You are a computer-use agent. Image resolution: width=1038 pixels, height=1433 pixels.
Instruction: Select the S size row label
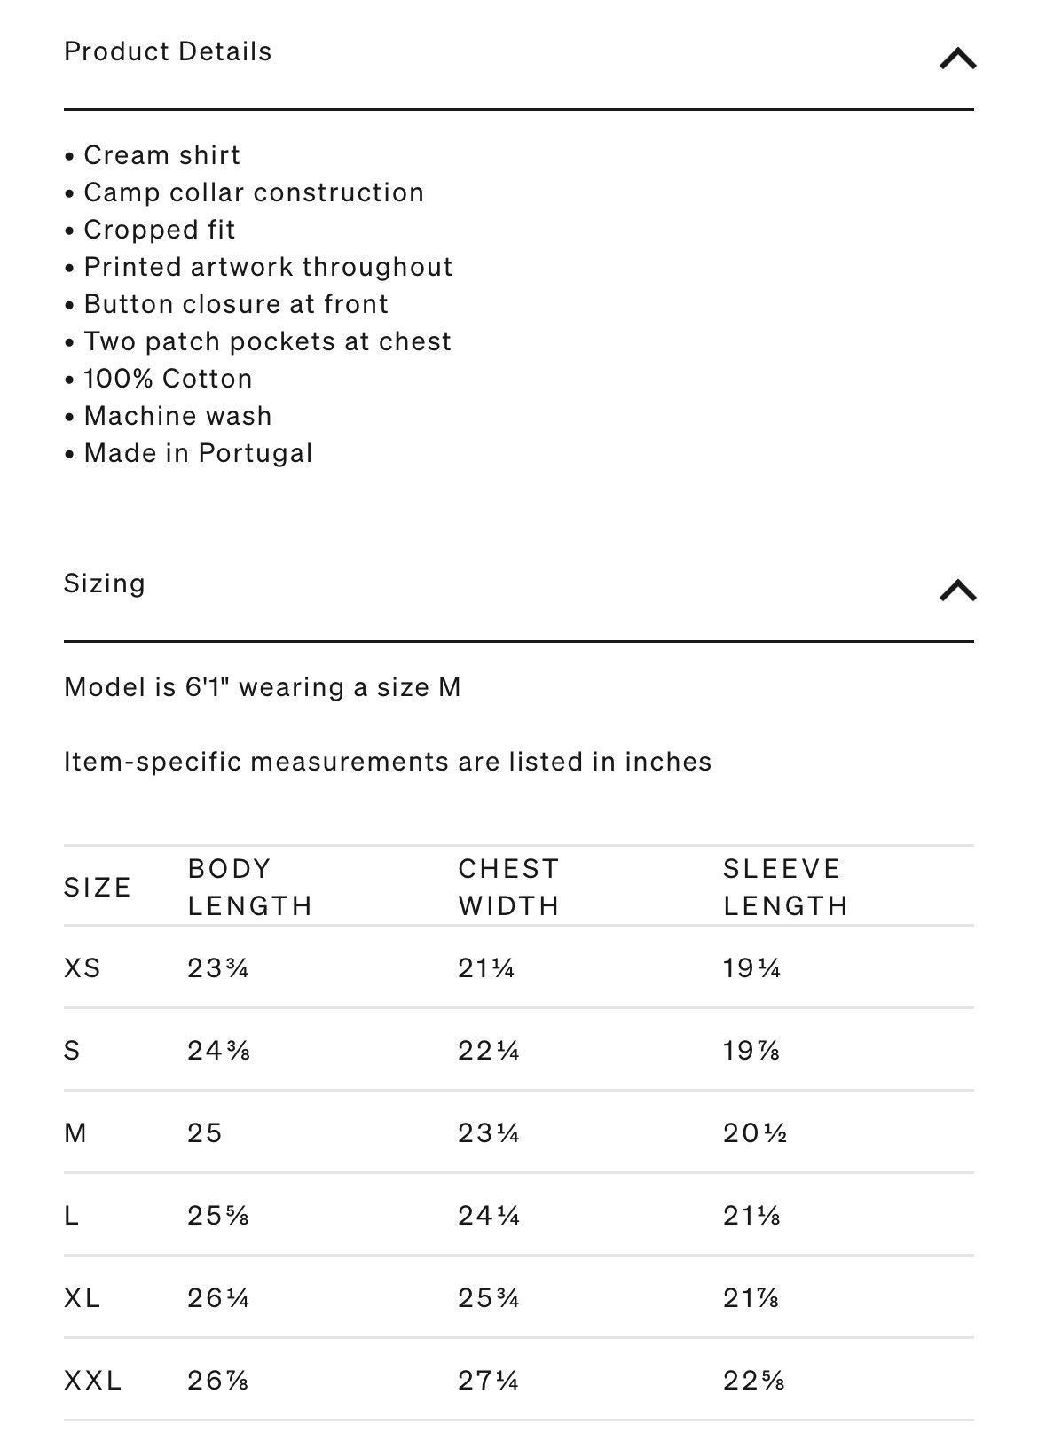tap(72, 1050)
